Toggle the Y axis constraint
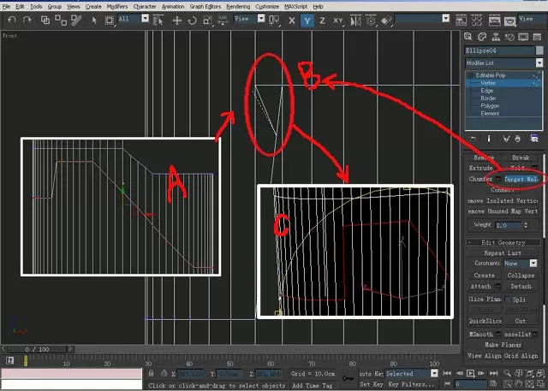 tap(307, 21)
